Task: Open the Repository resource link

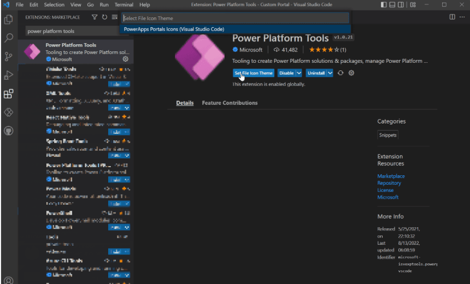Action: coord(389,183)
